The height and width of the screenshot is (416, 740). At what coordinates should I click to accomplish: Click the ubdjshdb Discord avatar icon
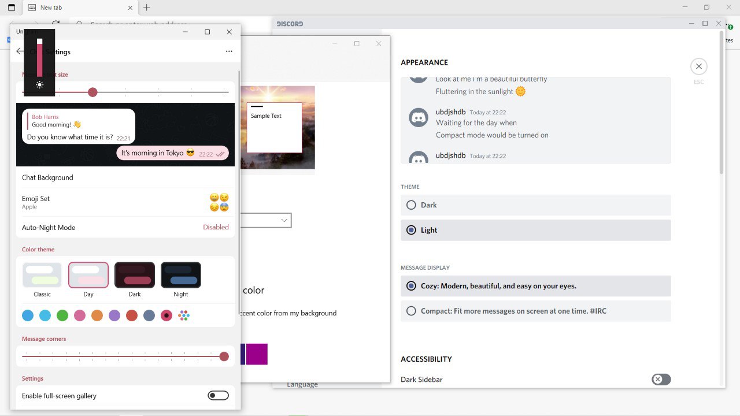tap(419, 117)
